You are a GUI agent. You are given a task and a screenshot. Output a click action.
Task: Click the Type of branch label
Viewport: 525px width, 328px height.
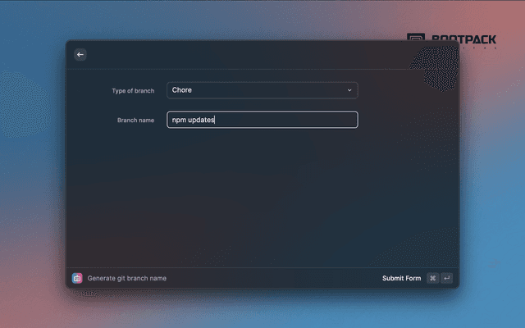133,90
